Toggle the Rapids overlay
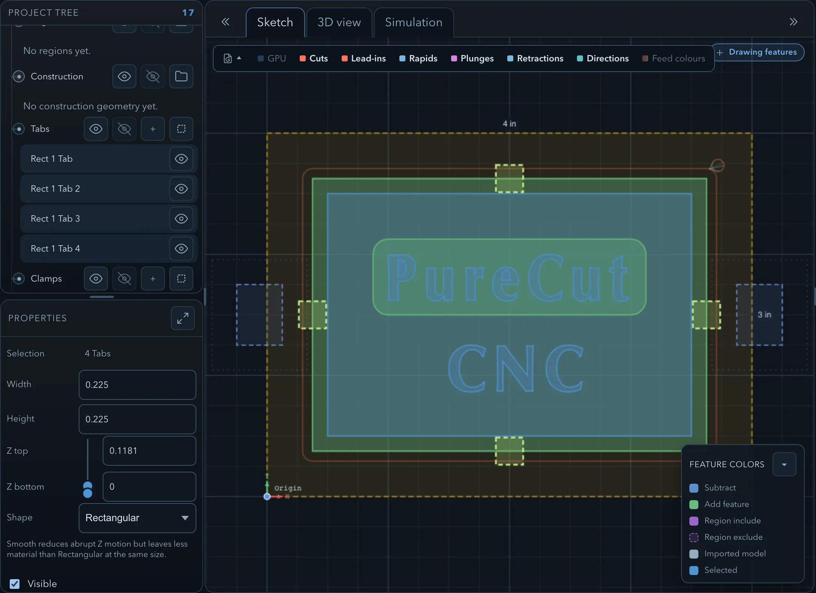The width and height of the screenshot is (816, 593). click(x=418, y=58)
